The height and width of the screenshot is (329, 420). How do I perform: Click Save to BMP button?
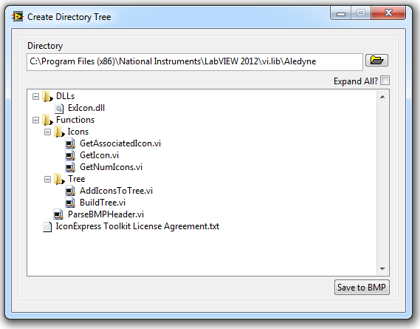(362, 288)
